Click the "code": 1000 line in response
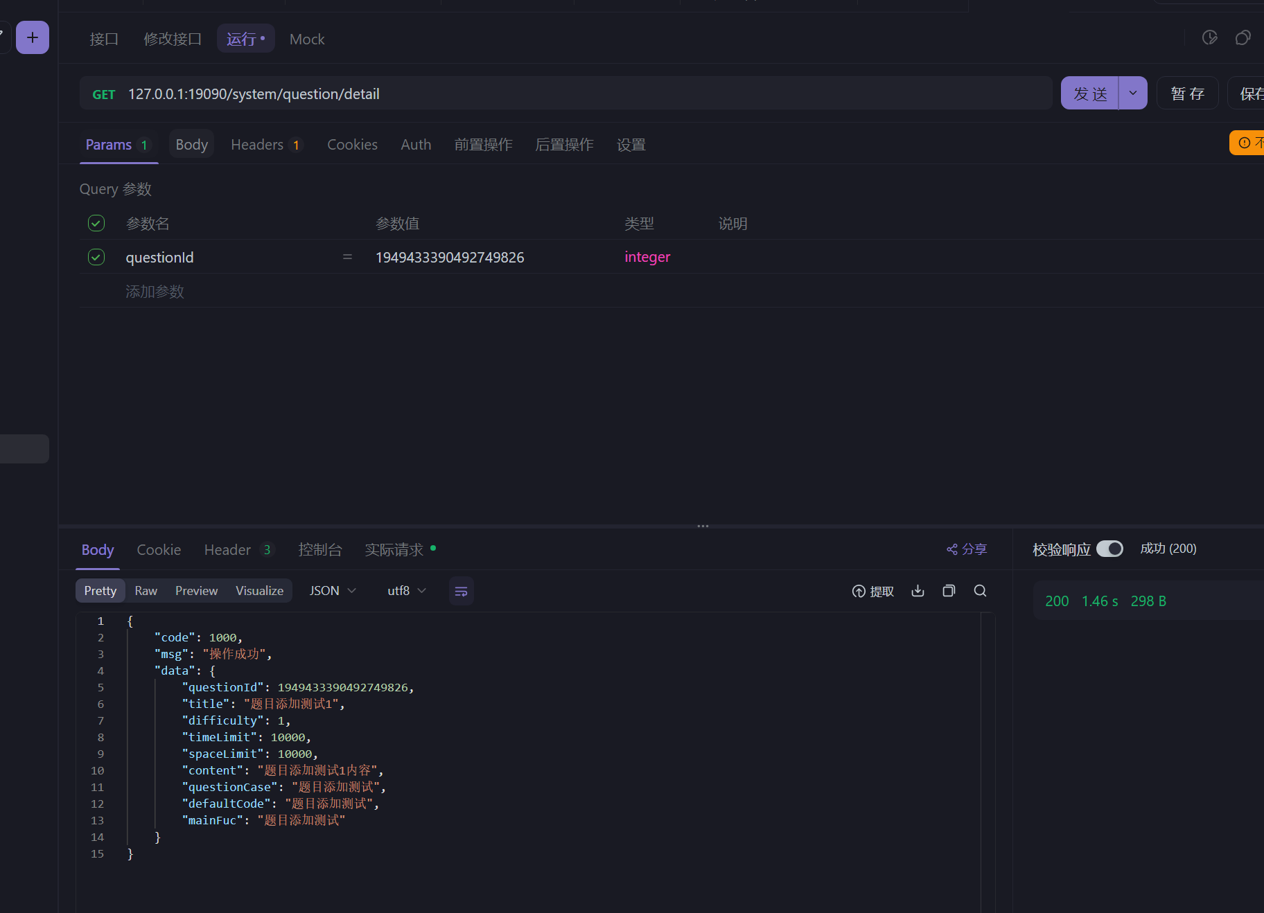The width and height of the screenshot is (1264, 913). (198, 637)
